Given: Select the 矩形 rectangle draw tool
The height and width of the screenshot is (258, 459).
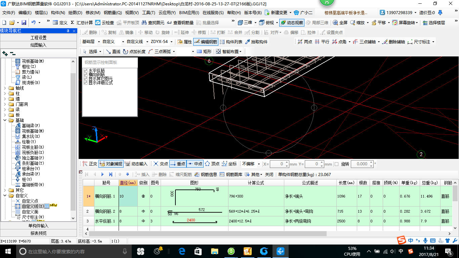Looking at the screenshot, I should (x=204, y=51).
